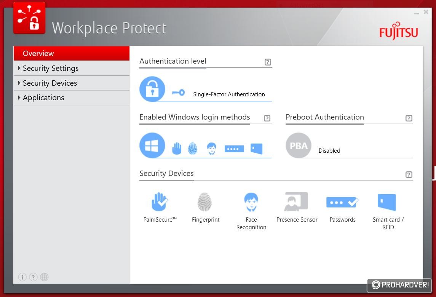Click the blue unlocked padlock circle icon
The height and width of the screenshot is (297, 436).
coord(152,89)
